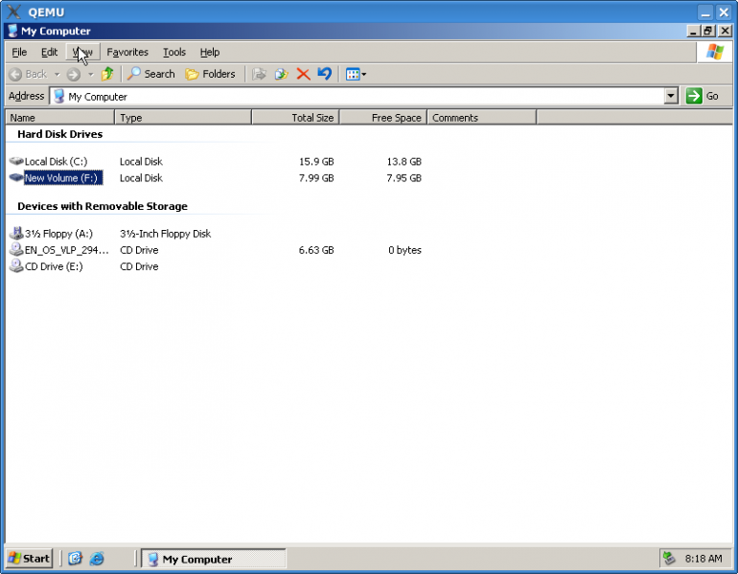Click the Copy To toolbar icon
This screenshot has width=738, height=574.
(281, 74)
